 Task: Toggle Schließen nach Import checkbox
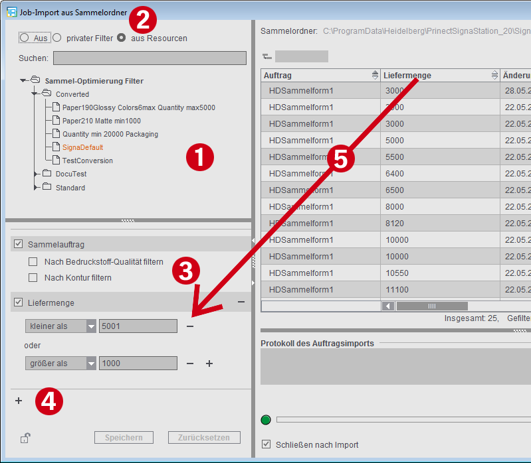click(266, 444)
